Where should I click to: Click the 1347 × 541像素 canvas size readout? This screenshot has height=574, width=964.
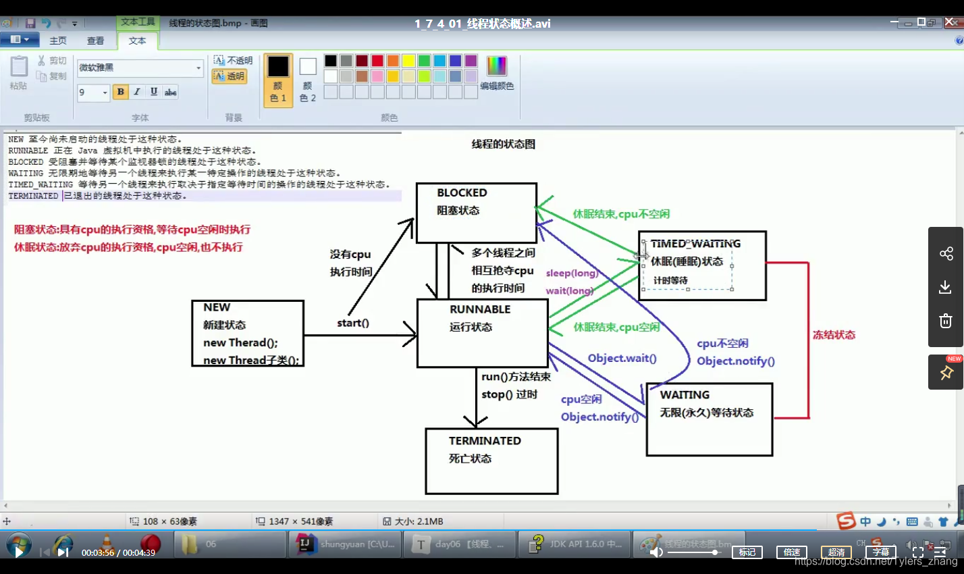pyautogui.click(x=295, y=521)
